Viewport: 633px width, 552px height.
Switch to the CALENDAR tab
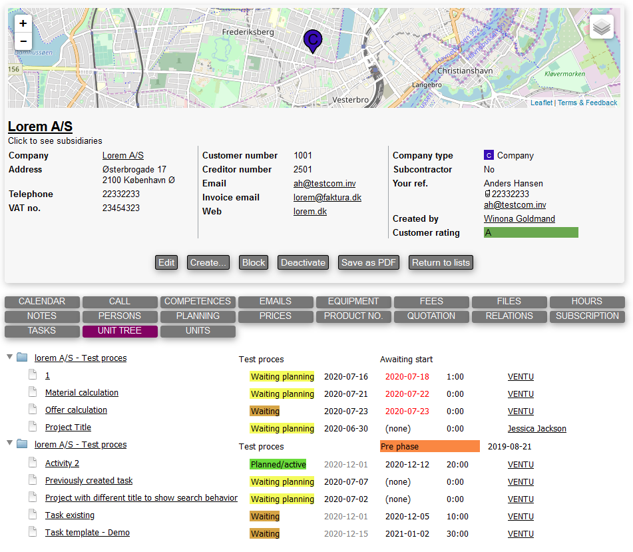click(42, 302)
